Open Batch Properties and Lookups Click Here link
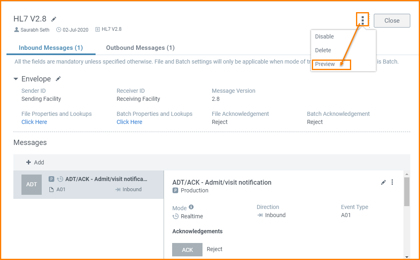The image size is (420, 260). [130, 122]
